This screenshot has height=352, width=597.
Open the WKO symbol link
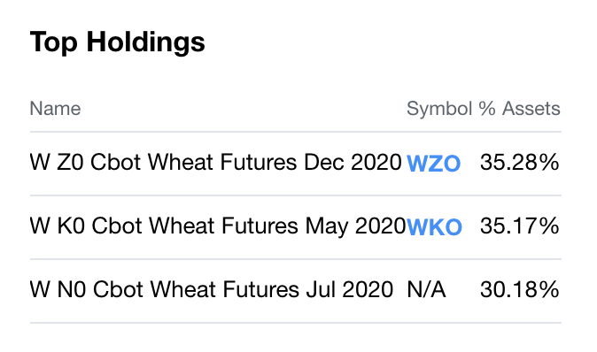pyautogui.click(x=434, y=227)
